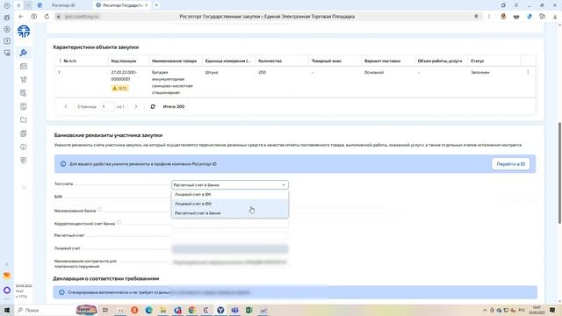The height and width of the screenshot is (316, 562).
Task: Open the play icon in browser sidebar
Action: point(7,29)
